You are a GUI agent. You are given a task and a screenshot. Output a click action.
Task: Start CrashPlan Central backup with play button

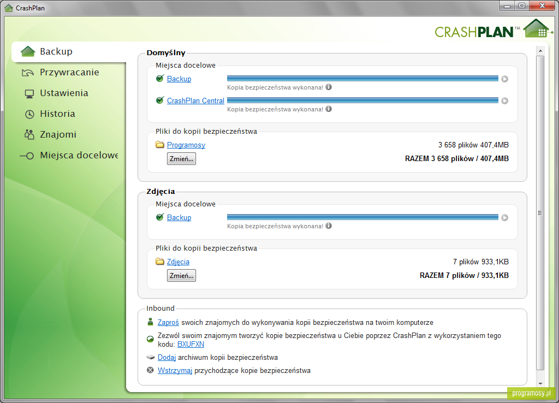(505, 101)
